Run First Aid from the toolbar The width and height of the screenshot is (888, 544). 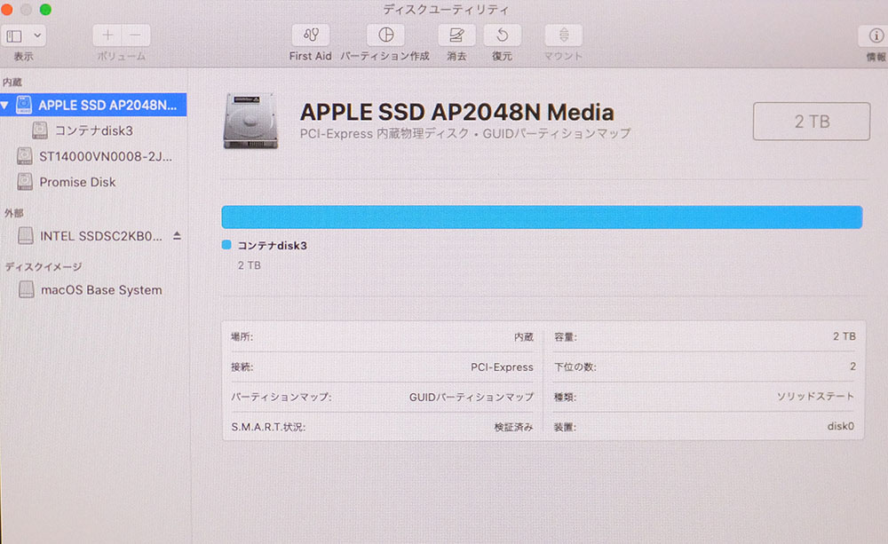(310, 35)
